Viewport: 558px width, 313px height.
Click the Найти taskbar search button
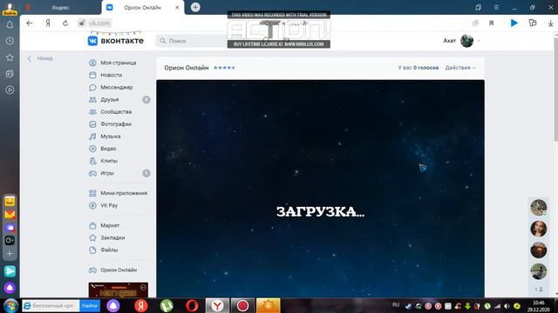tap(90, 305)
